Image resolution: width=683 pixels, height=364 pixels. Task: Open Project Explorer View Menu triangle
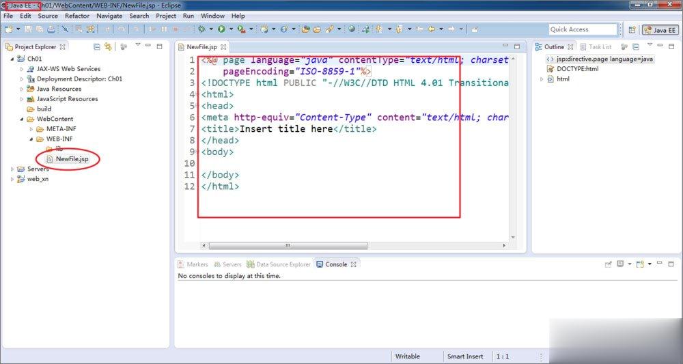(138, 45)
